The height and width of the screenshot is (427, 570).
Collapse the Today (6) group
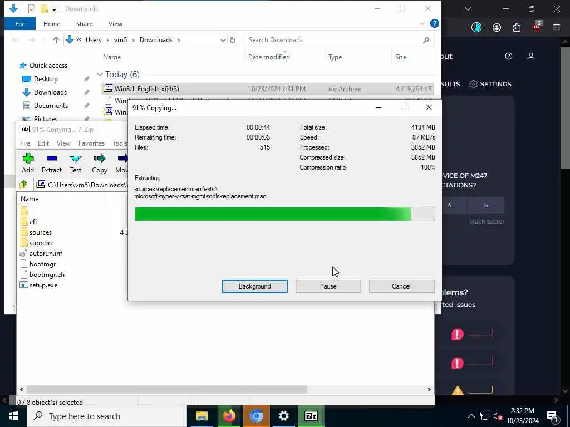pyautogui.click(x=100, y=75)
